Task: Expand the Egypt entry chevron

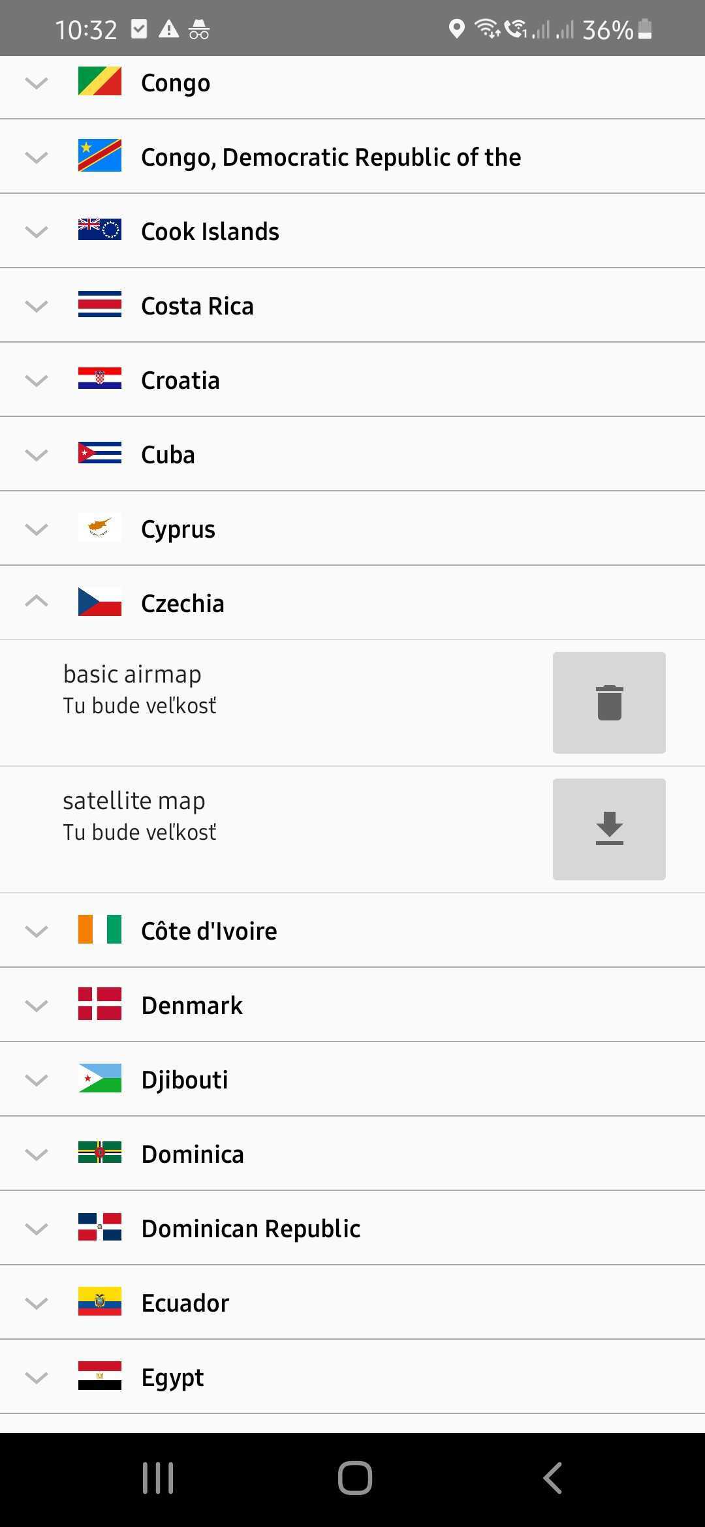Action: tap(37, 1377)
